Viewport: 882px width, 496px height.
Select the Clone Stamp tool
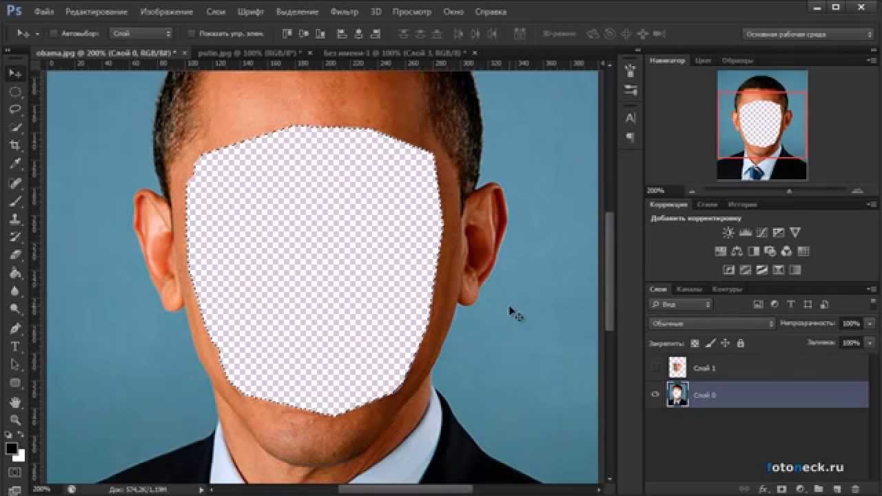(15, 219)
